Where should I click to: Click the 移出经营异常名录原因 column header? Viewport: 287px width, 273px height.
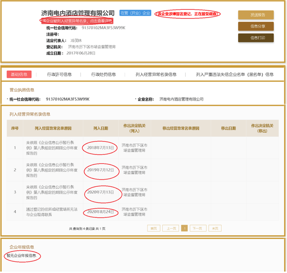(181, 128)
